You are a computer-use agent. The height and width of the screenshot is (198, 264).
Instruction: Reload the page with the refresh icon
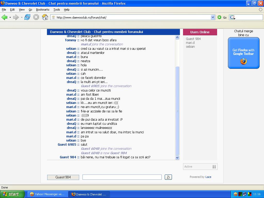point(27,17)
